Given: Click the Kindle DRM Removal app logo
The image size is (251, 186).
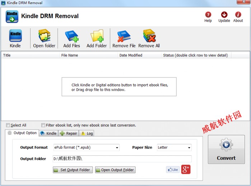Looking at the screenshot, I should (x=12, y=17).
